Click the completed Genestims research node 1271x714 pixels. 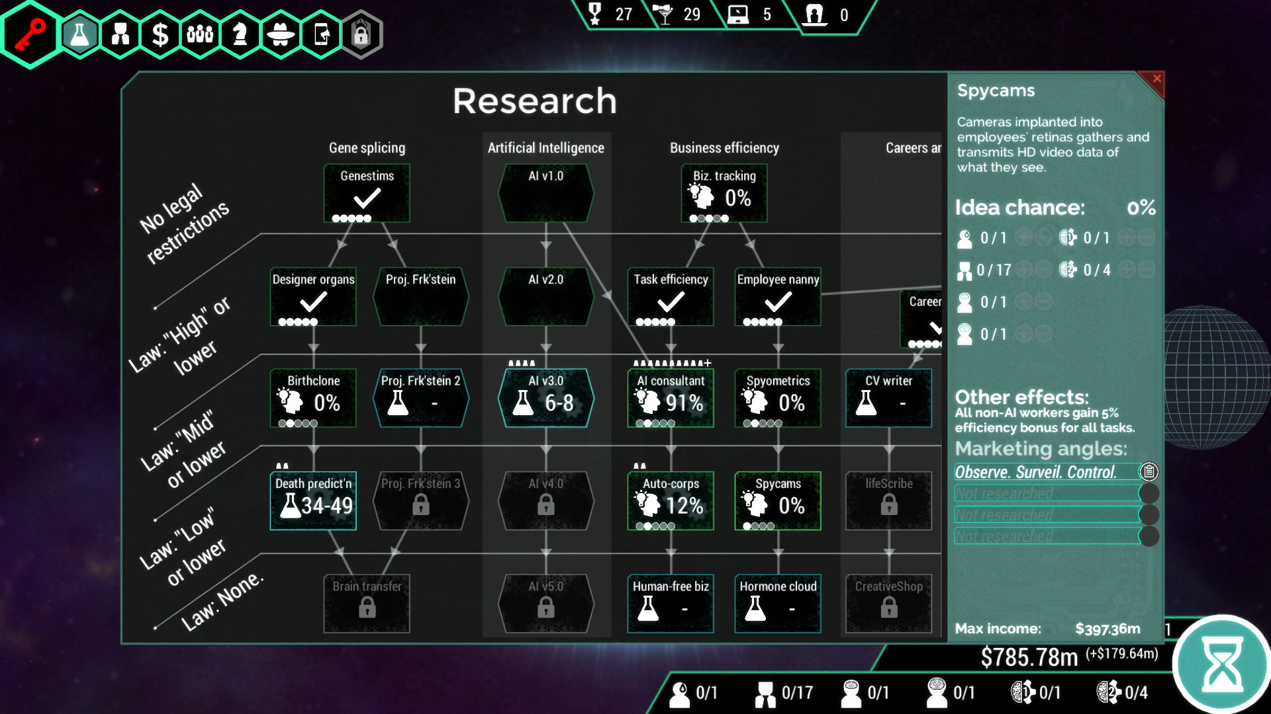(365, 194)
